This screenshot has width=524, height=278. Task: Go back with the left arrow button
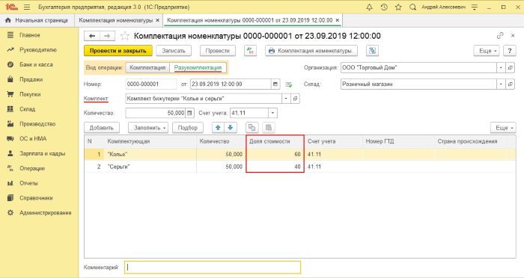(x=92, y=36)
